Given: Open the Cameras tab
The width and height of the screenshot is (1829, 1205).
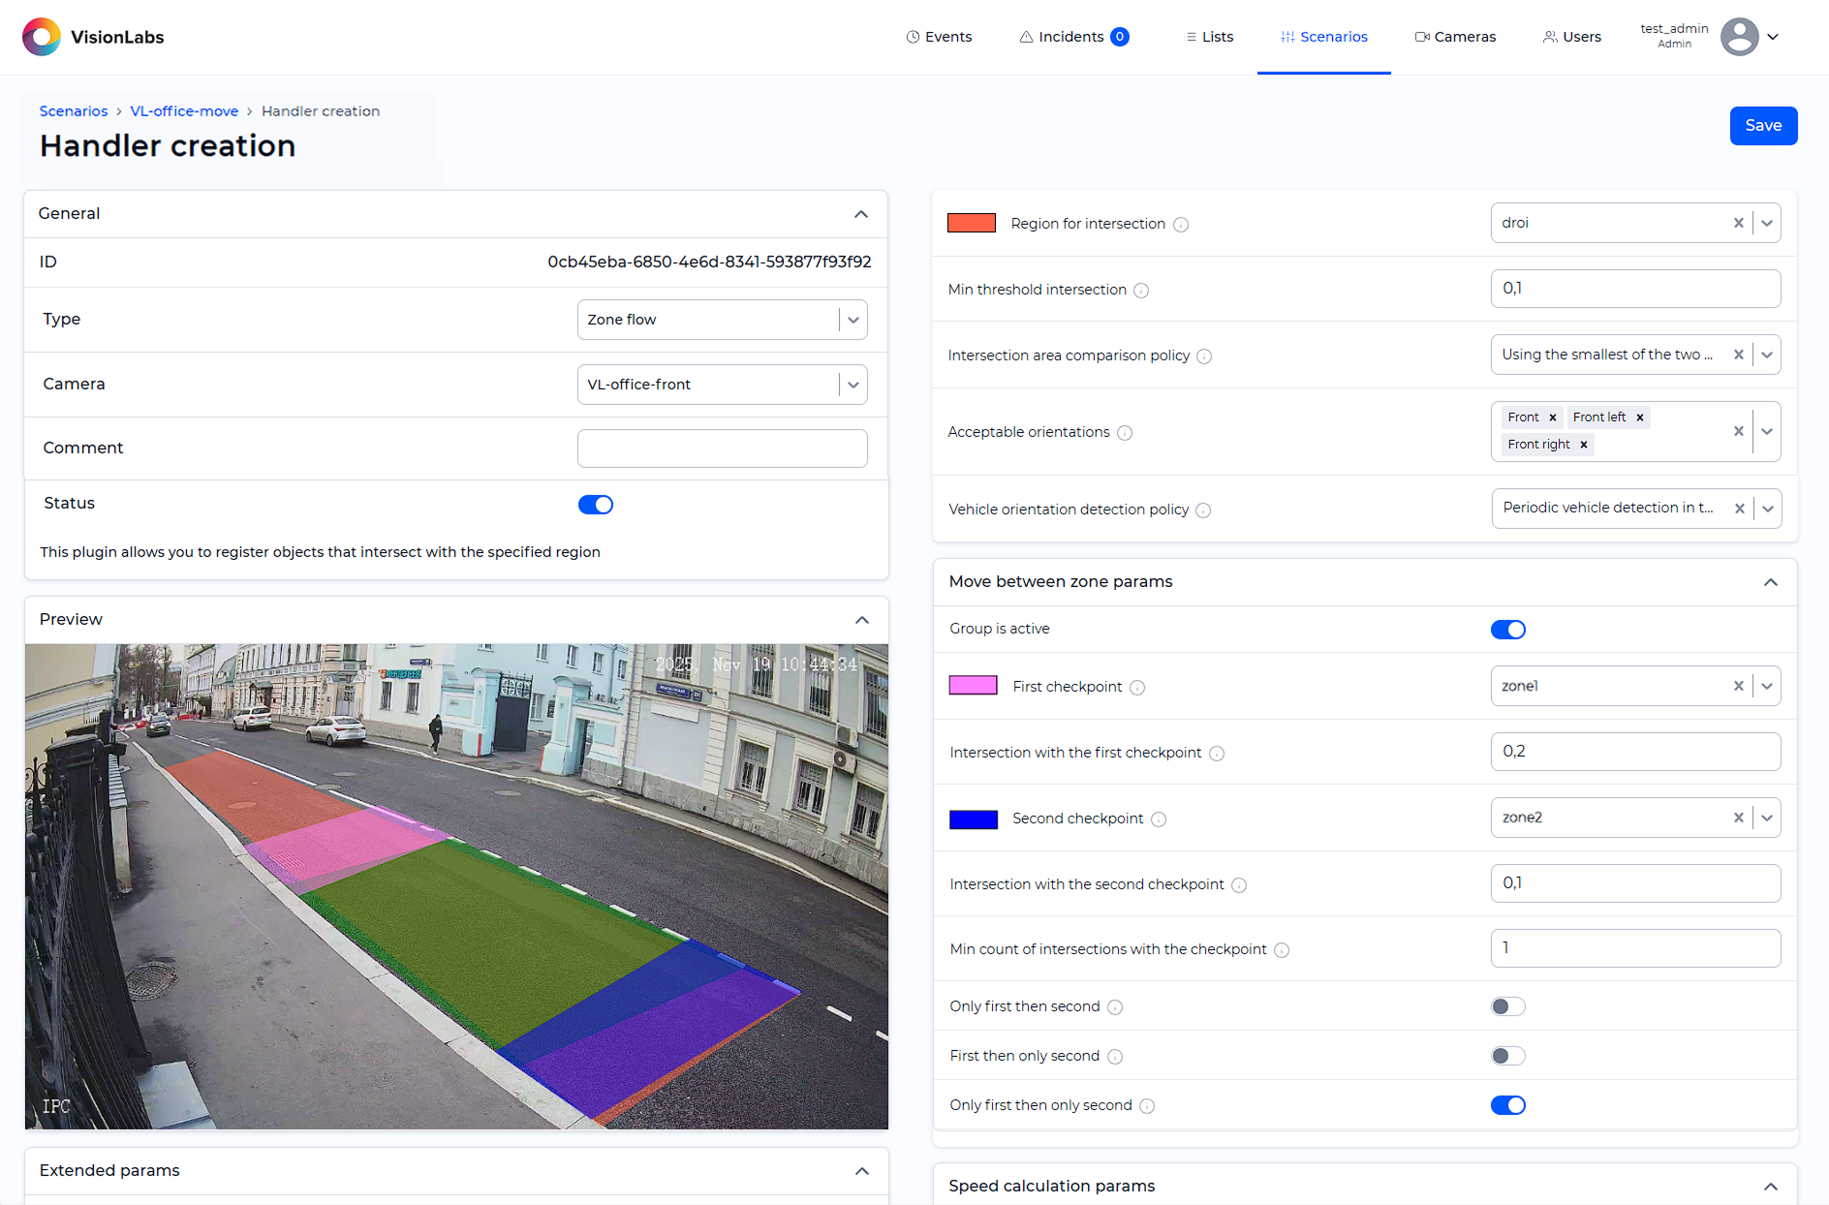Looking at the screenshot, I should (1455, 37).
